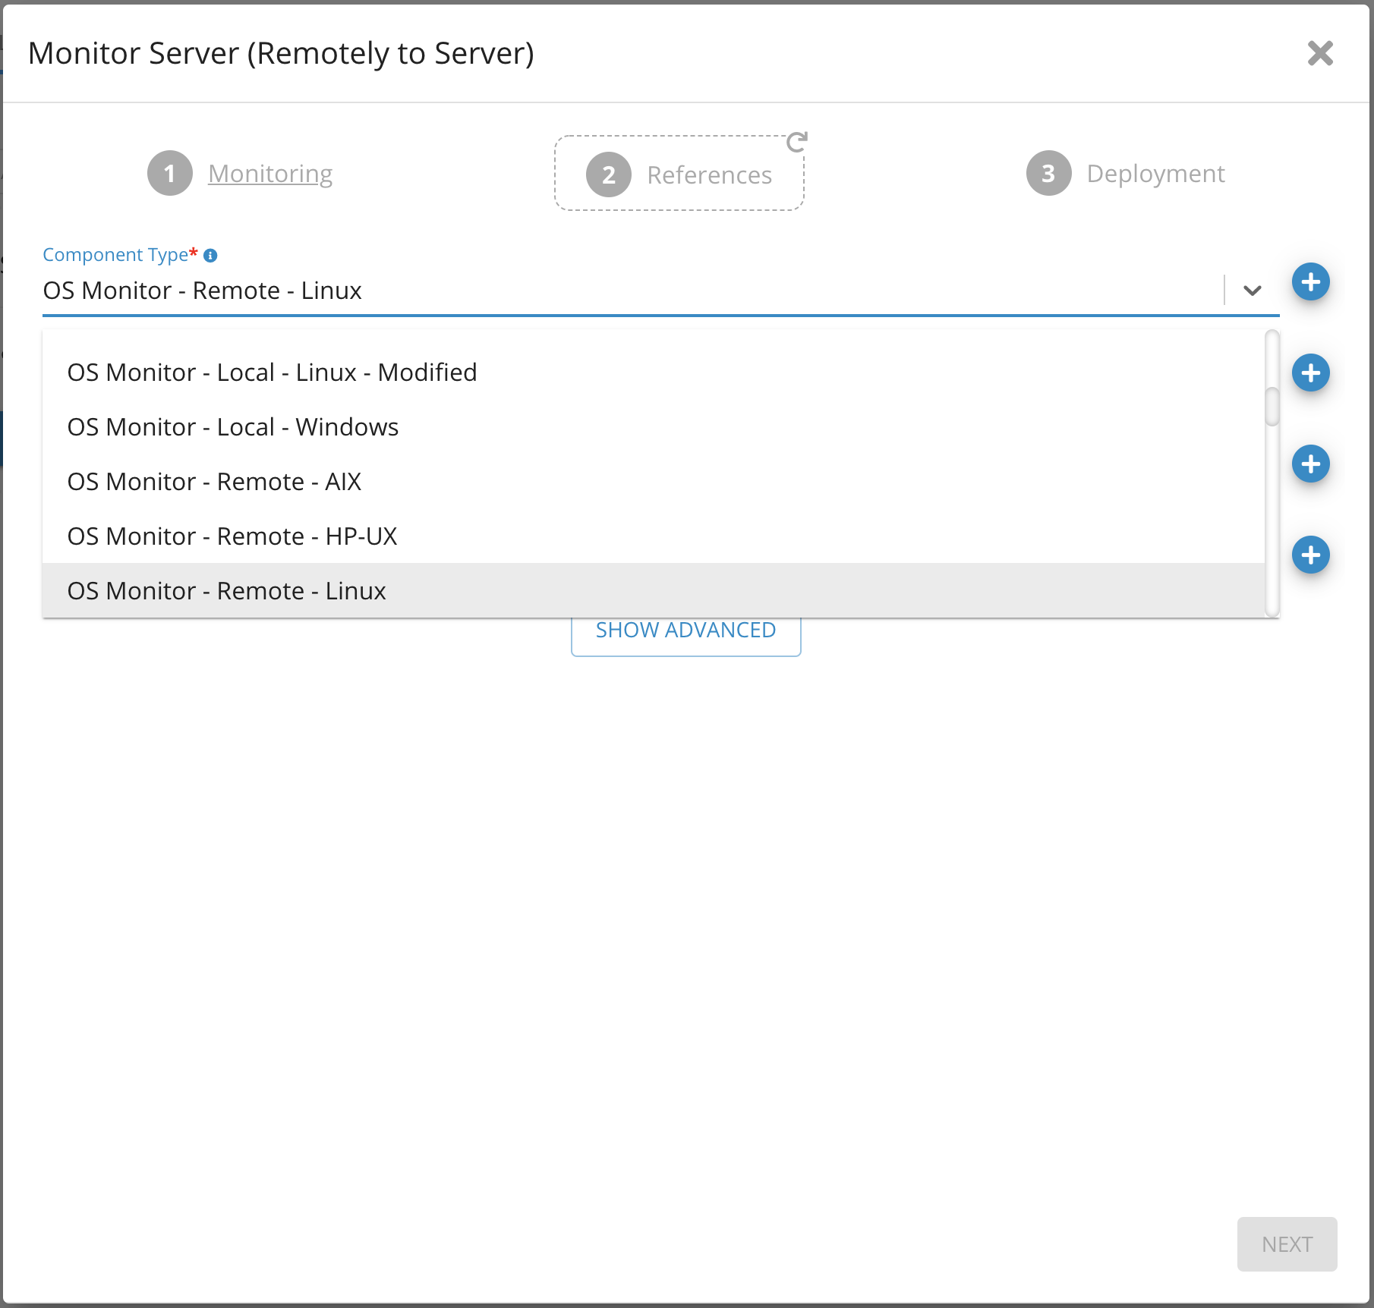
Task: Click the third blue plus button
Action: coord(1310,464)
